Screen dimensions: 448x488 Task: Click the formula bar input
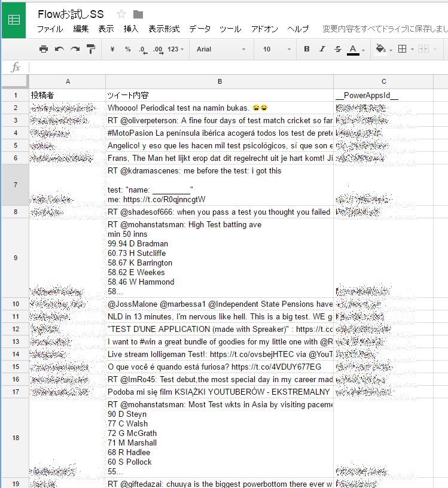239,67
